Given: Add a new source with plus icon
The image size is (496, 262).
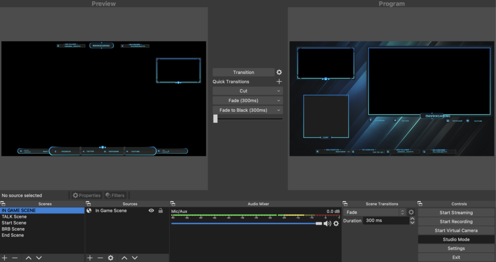Looking at the screenshot, I should (x=90, y=258).
